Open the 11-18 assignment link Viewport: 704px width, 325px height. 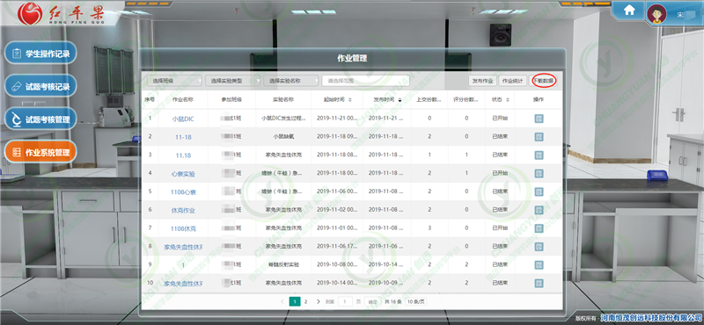tap(183, 137)
